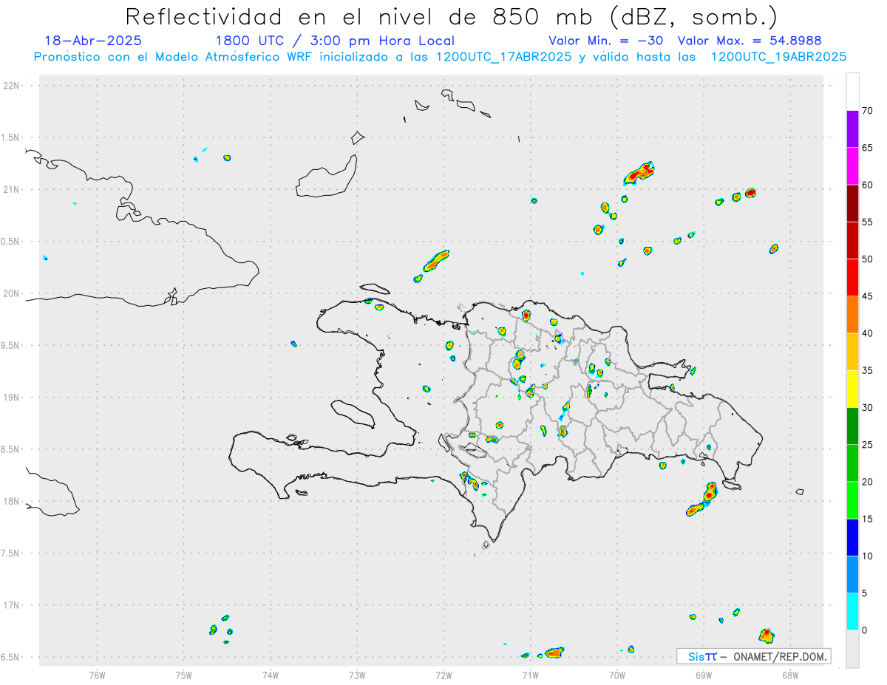Pick the gold 35–40 dBZ color band
The height and width of the screenshot is (685, 887).
pyautogui.click(x=852, y=352)
